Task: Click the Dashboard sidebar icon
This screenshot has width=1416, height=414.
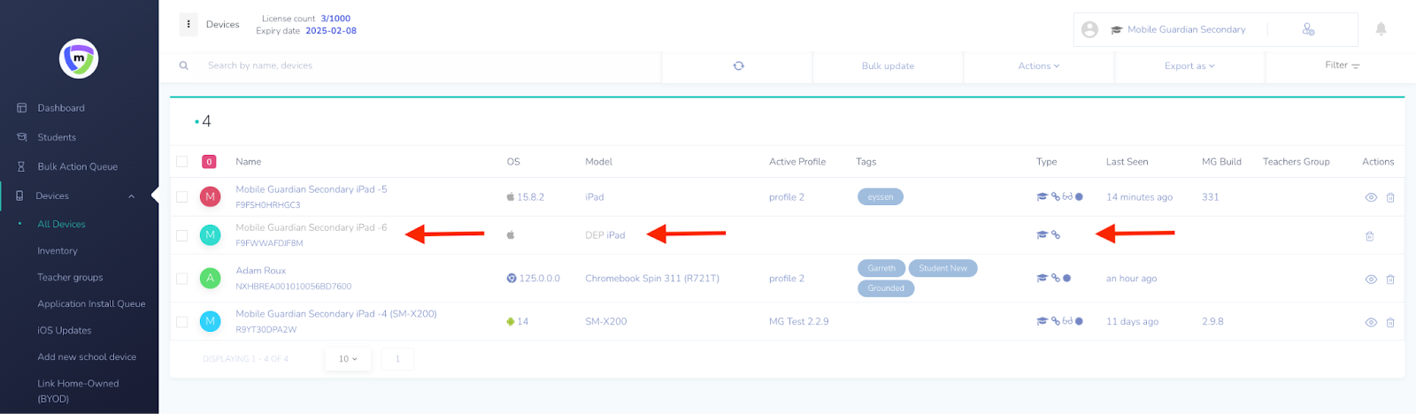Action: (x=21, y=108)
